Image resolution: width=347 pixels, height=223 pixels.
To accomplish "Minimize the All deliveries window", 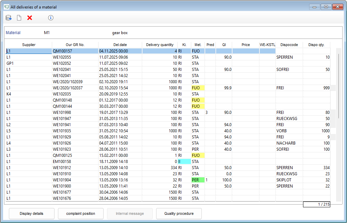I will [314, 7].
